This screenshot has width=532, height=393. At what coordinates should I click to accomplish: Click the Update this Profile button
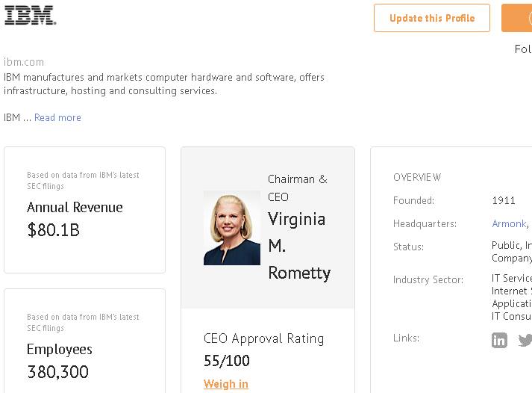click(432, 18)
